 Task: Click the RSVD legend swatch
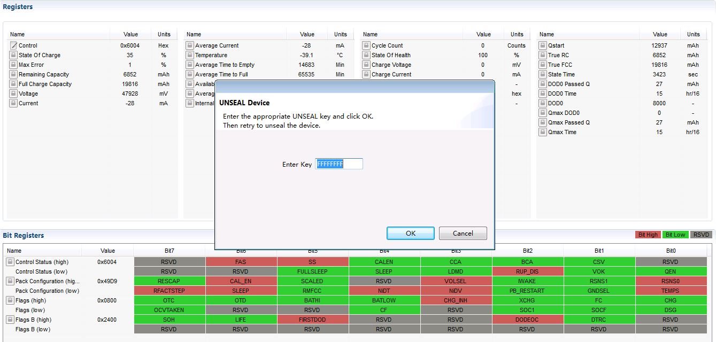click(x=701, y=235)
